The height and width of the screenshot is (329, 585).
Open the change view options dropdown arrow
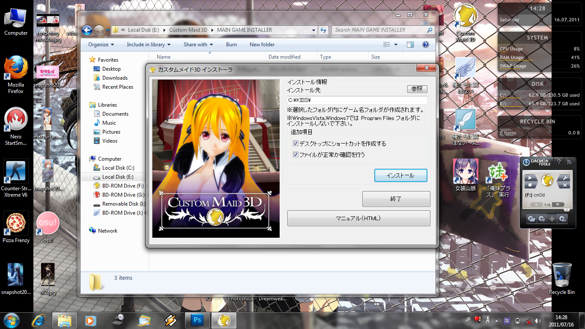click(x=396, y=45)
